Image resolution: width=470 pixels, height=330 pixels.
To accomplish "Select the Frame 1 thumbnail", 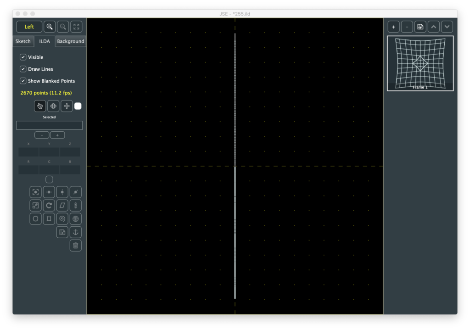I will tap(420, 63).
